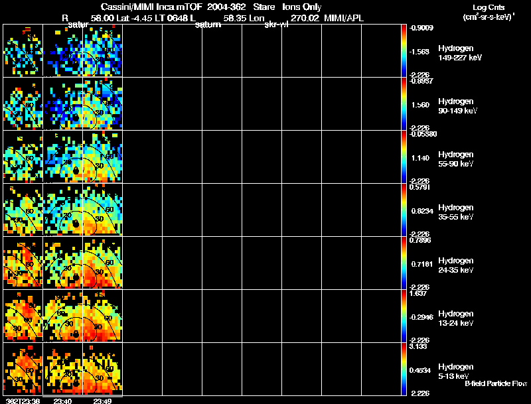Image resolution: width=531 pixels, height=404 pixels.
Task: Click the '0.7181' color scale value
Action: tap(422, 264)
